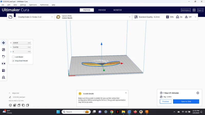
Task: Select the Support Blocker tool
Action: 4,77
